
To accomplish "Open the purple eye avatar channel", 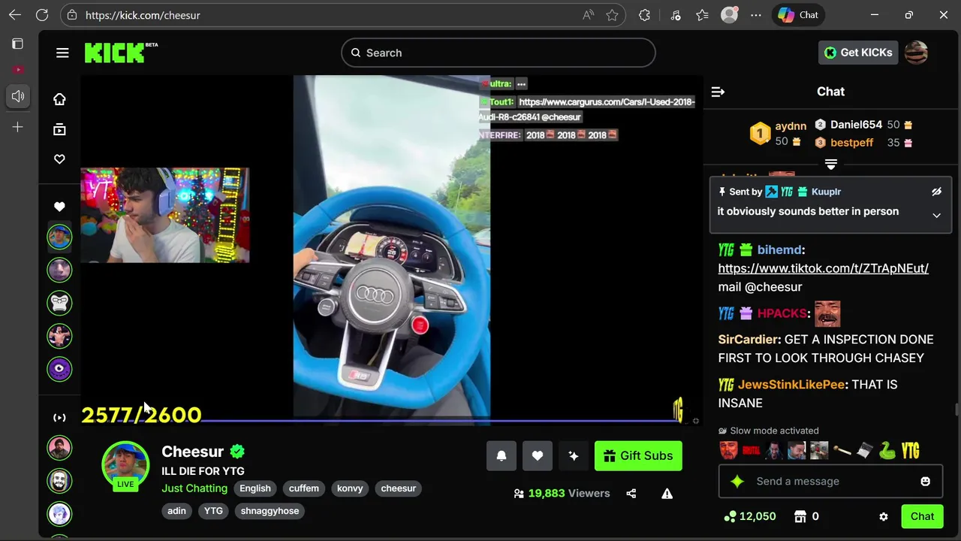I will coord(59,369).
